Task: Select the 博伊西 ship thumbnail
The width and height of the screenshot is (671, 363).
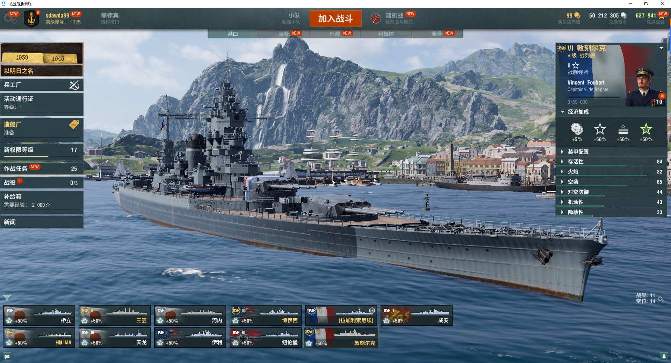Action: tap(266, 316)
